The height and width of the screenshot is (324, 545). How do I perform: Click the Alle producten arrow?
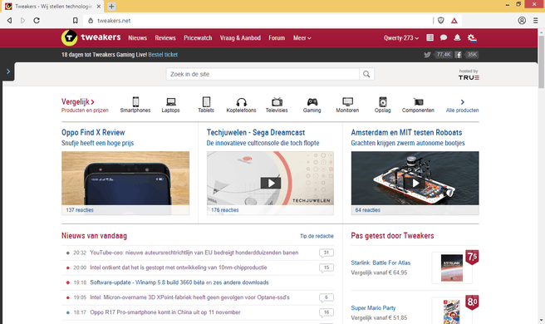coord(462,102)
